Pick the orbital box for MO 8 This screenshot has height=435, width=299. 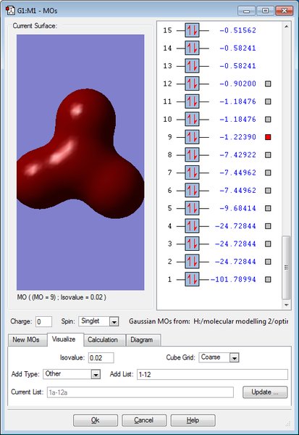click(192, 155)
